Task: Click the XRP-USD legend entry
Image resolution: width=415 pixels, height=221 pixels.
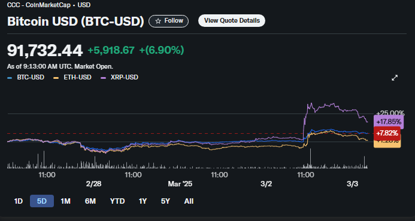Action: [x=119, y=78]
